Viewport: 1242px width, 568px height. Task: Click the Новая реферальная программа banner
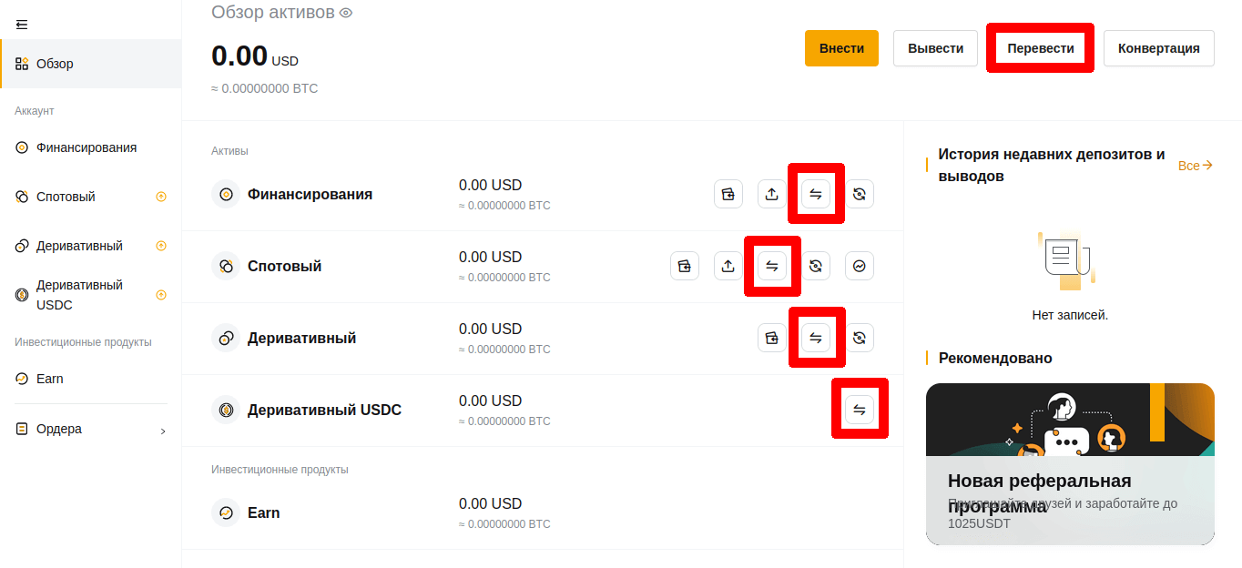(1070, 464)
